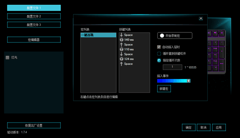240x138 pixels.
Task: Open the 插入事件 dropdown
Action: pos(174,81)
